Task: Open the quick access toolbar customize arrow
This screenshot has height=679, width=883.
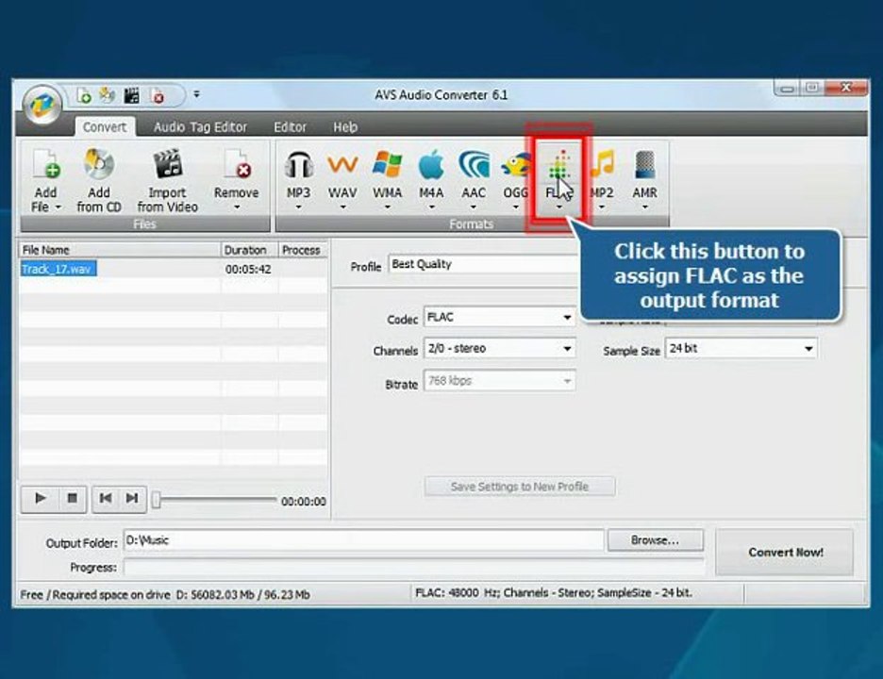Action: [x=196, y=94]
